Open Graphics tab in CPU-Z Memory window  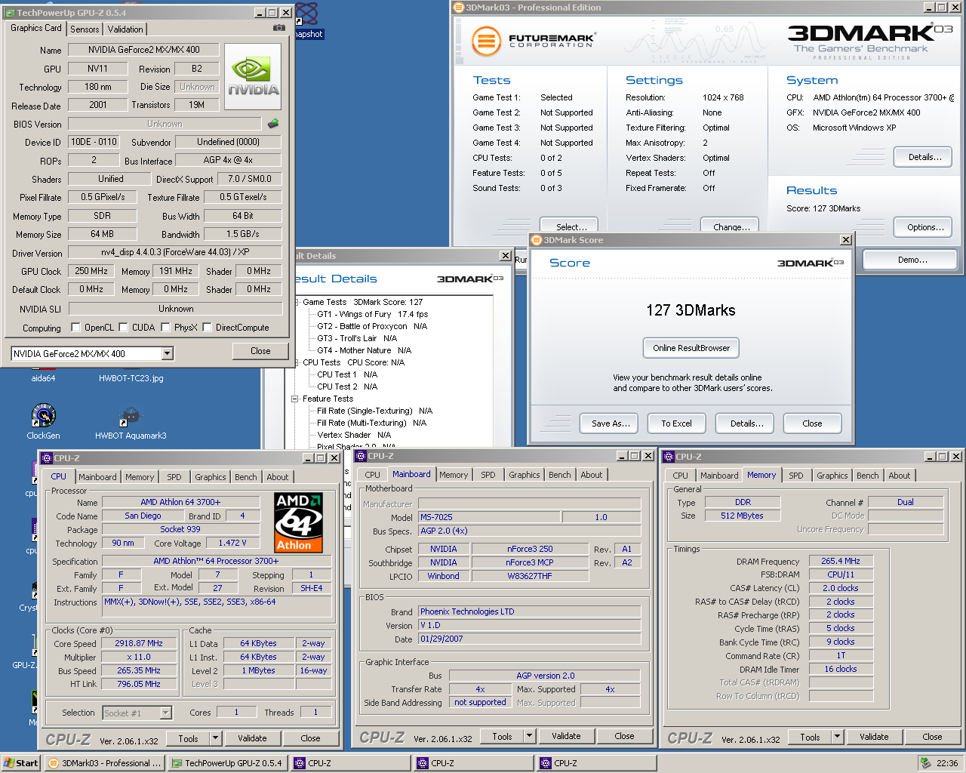(832, 476)
